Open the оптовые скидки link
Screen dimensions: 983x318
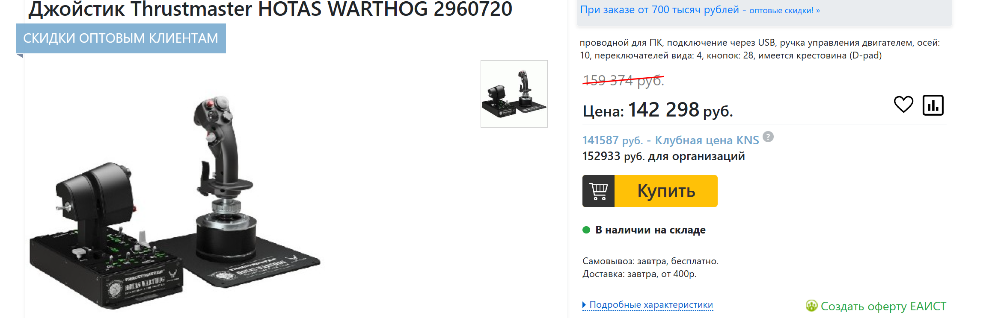[x=784, y=11]
